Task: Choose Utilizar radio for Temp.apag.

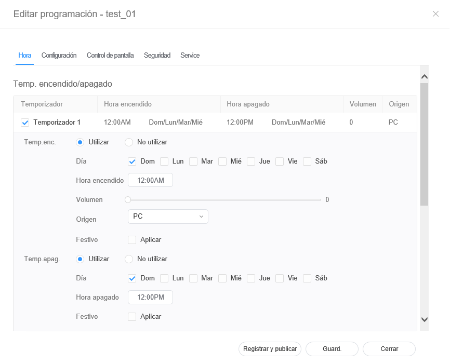Action: [x=81, y=259]
